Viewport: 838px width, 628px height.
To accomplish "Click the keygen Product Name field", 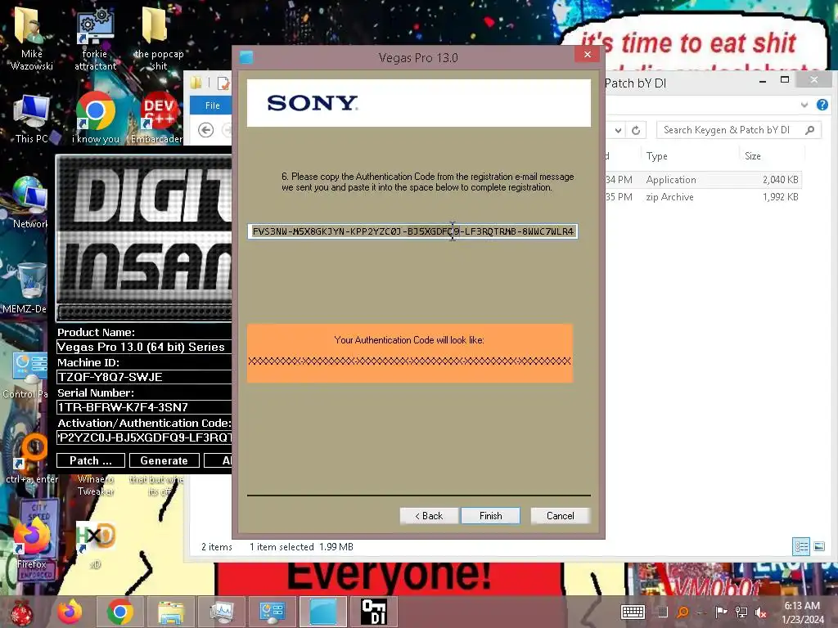I will (144, 347).
